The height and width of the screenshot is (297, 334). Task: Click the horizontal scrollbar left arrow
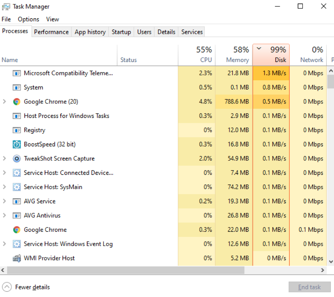coord(3,270)
